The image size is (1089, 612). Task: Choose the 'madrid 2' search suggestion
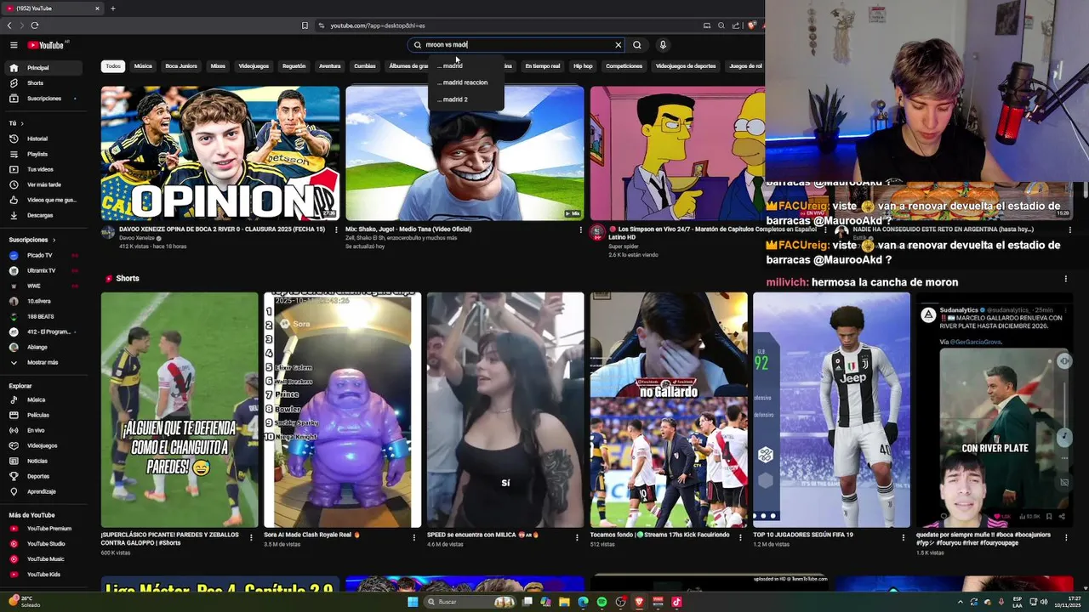pos(466,99)
